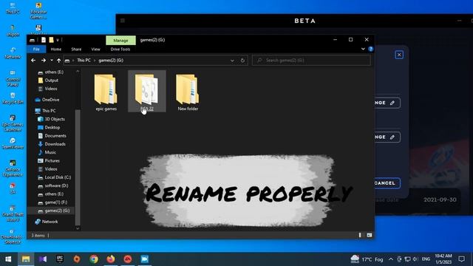Expand the ribbon chevron
This screenshot has height=266, width=473.
click(x=363, y=50)
